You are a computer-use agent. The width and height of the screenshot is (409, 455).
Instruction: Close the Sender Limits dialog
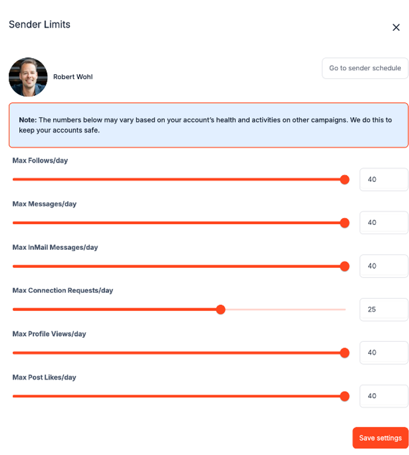[396, 28]
